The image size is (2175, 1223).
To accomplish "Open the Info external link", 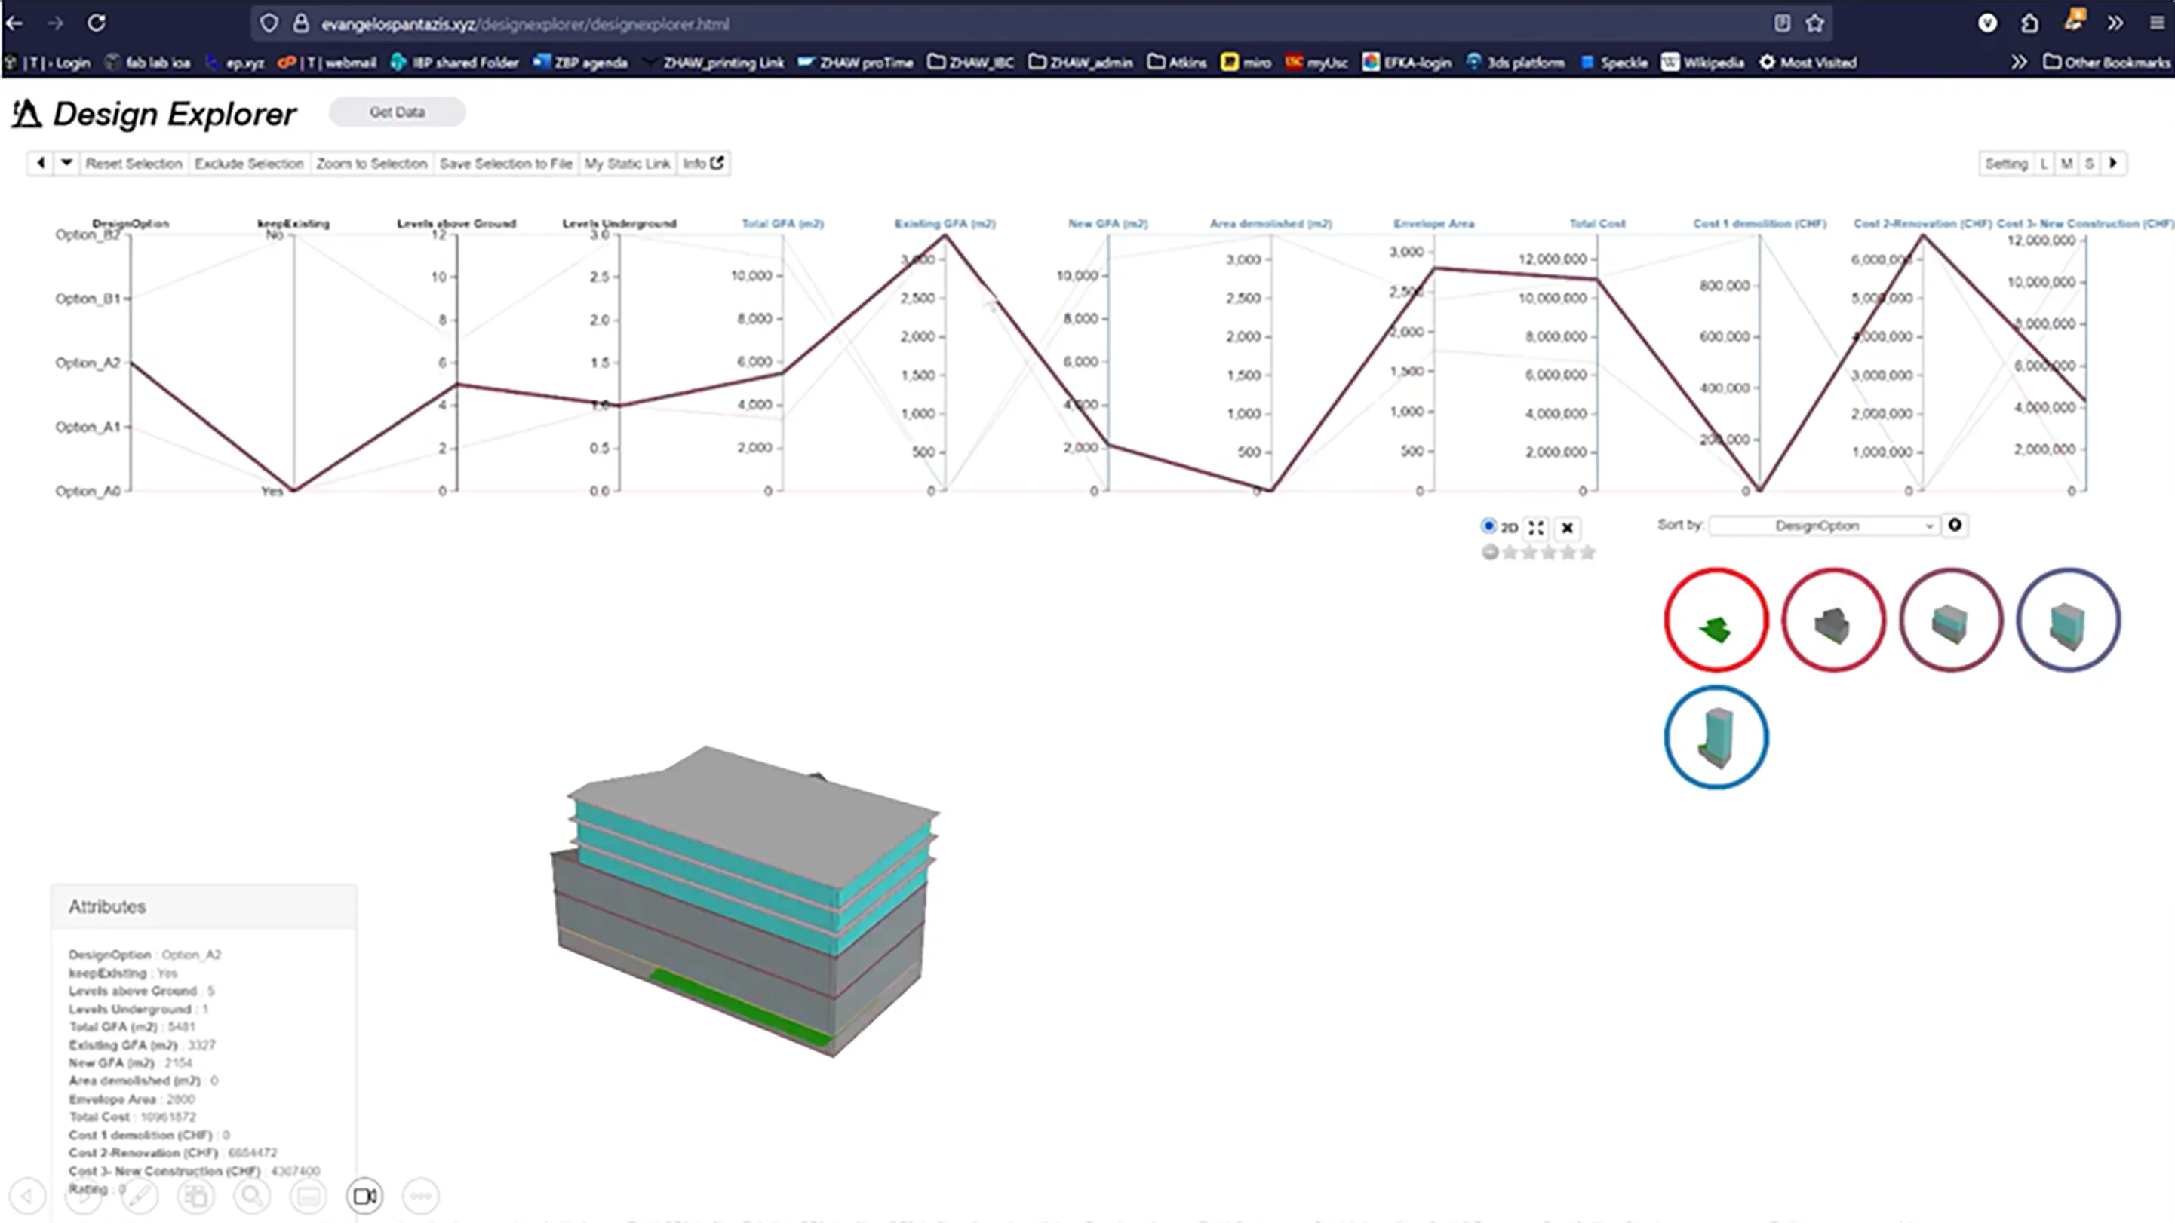I will (x=702, y=163).
